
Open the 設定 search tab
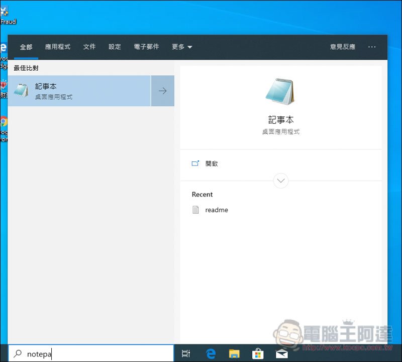tap(115, 47)
